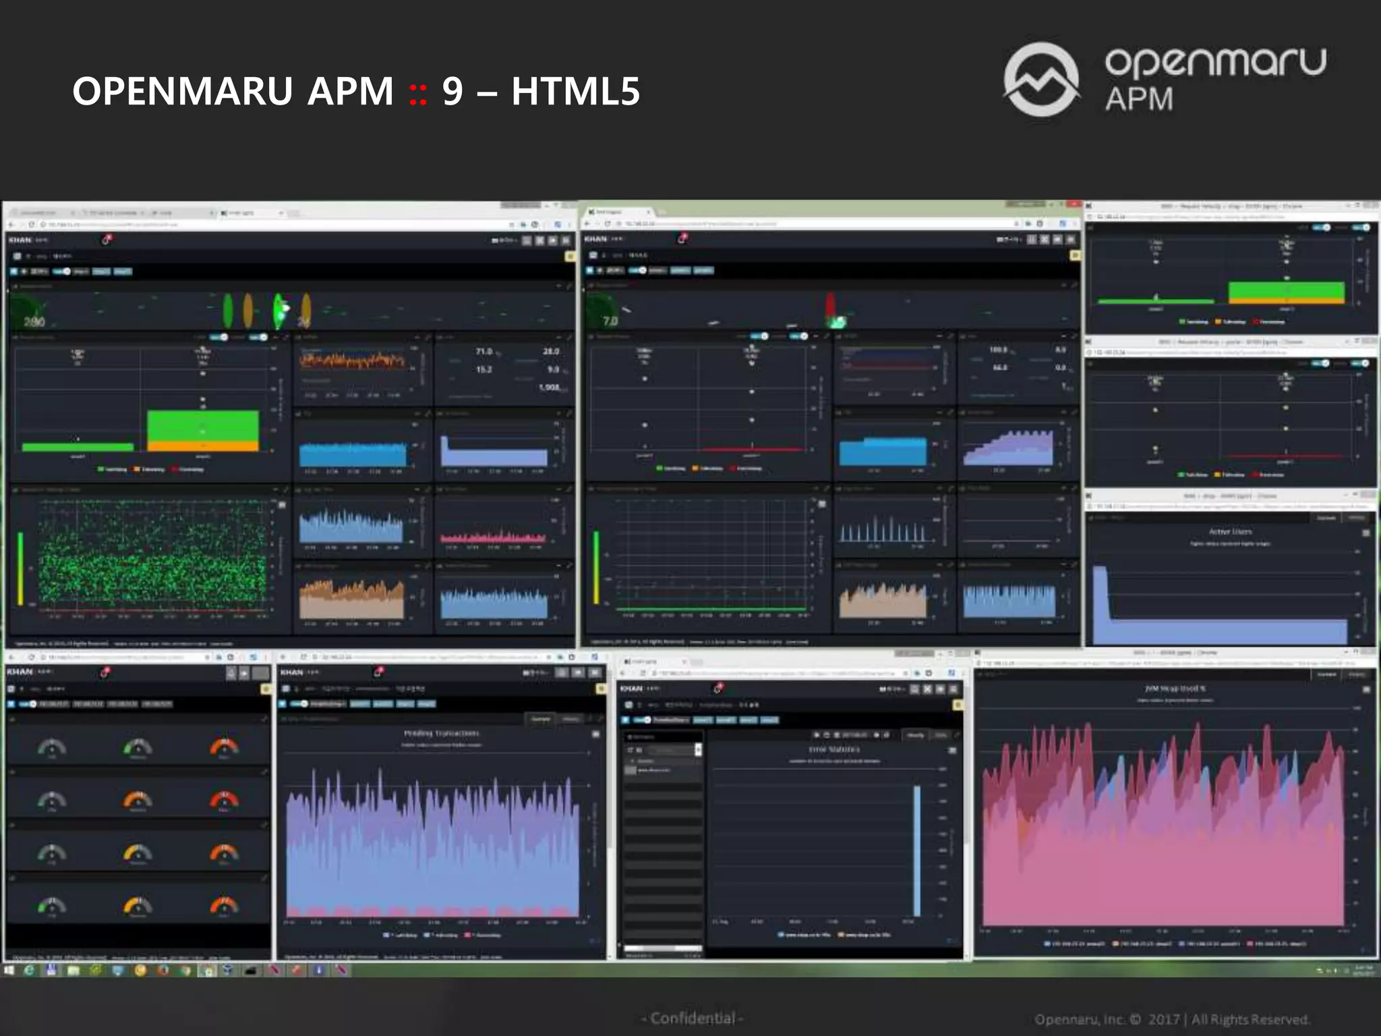The width and height of the screenshot is (1381, 1036).
Task: Click the yellow note icon in the 280 dashboard
Action: pyautogui.click(x=570, y=256)
